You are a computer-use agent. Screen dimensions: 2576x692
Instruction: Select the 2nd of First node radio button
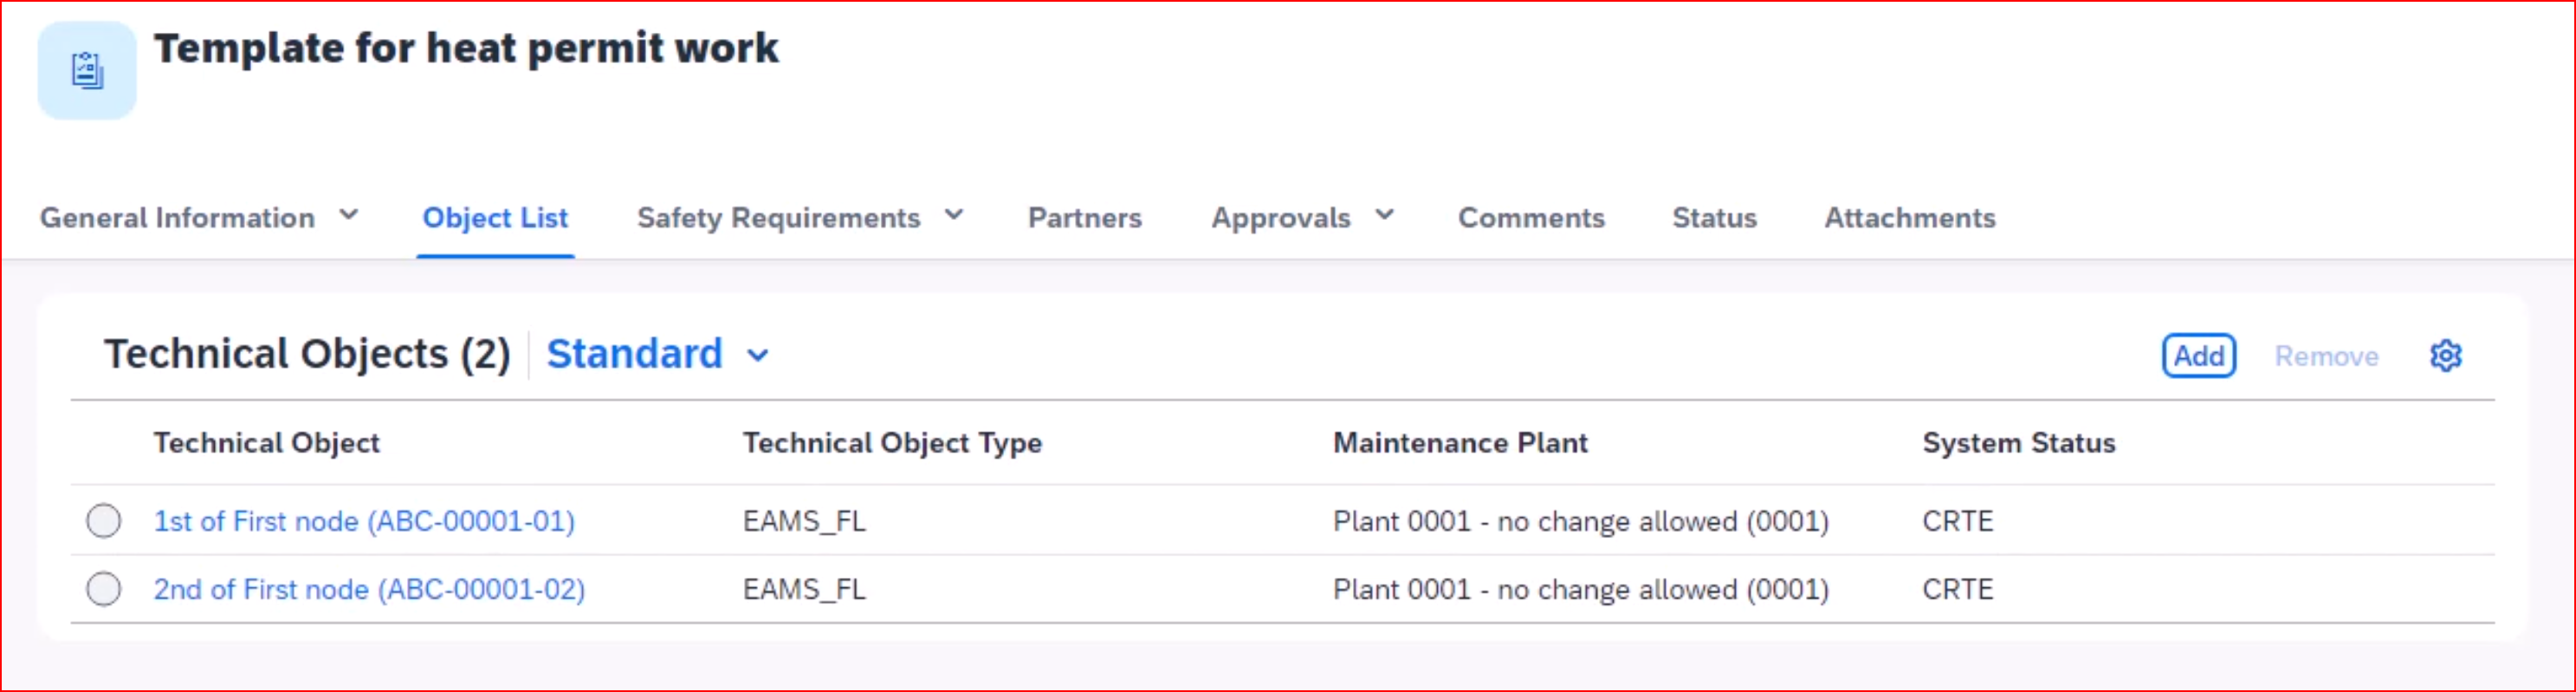click(104, 589)
